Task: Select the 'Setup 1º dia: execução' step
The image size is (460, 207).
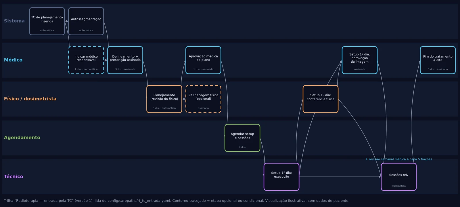Action: (x=281, y=177)
